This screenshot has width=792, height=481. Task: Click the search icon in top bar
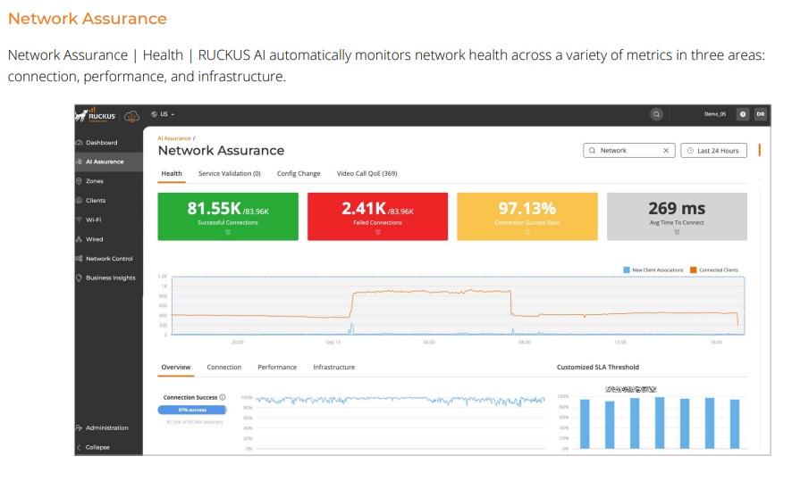[656, 114]
